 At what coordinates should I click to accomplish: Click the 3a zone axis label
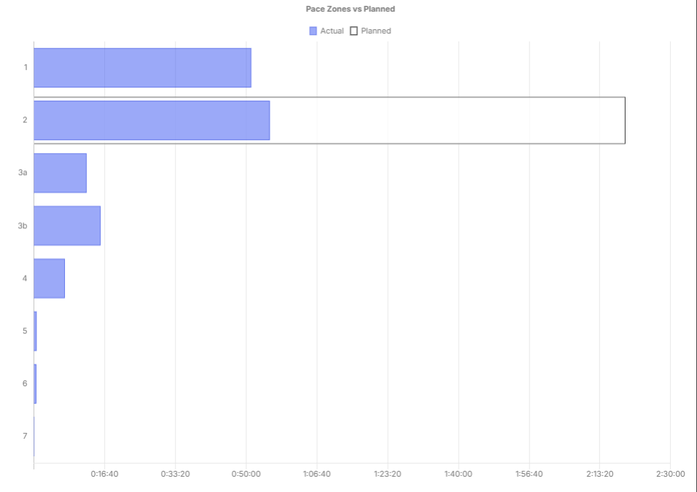coord(23,173)
